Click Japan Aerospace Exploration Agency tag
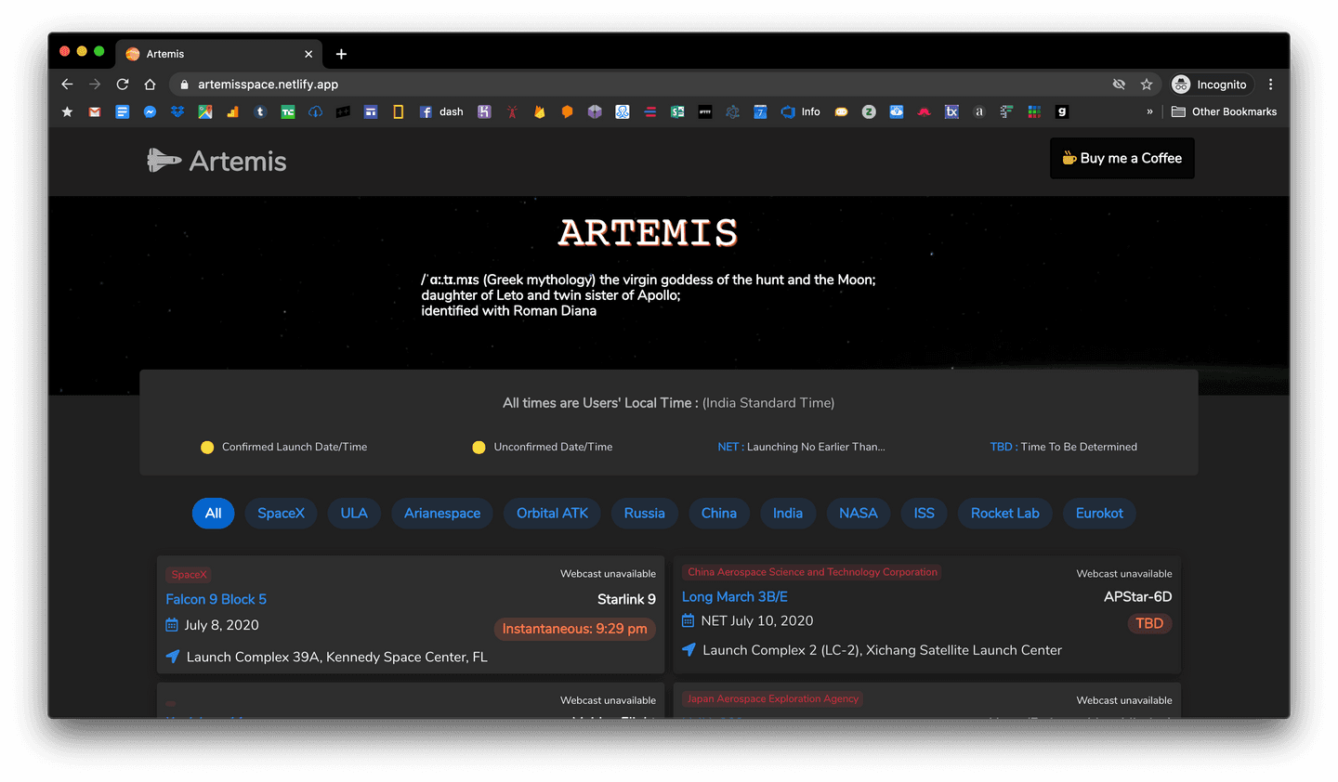The width and height of the screenshot is (1338, 782). tap(772, 698)
